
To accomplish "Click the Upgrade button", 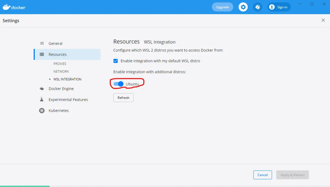I will click(x=223, y=7).
